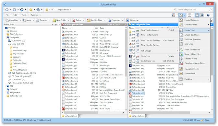Click the view mode image icon in menu bar
Viewport: 218px width, 126px height.
click(x=173, y=15)
